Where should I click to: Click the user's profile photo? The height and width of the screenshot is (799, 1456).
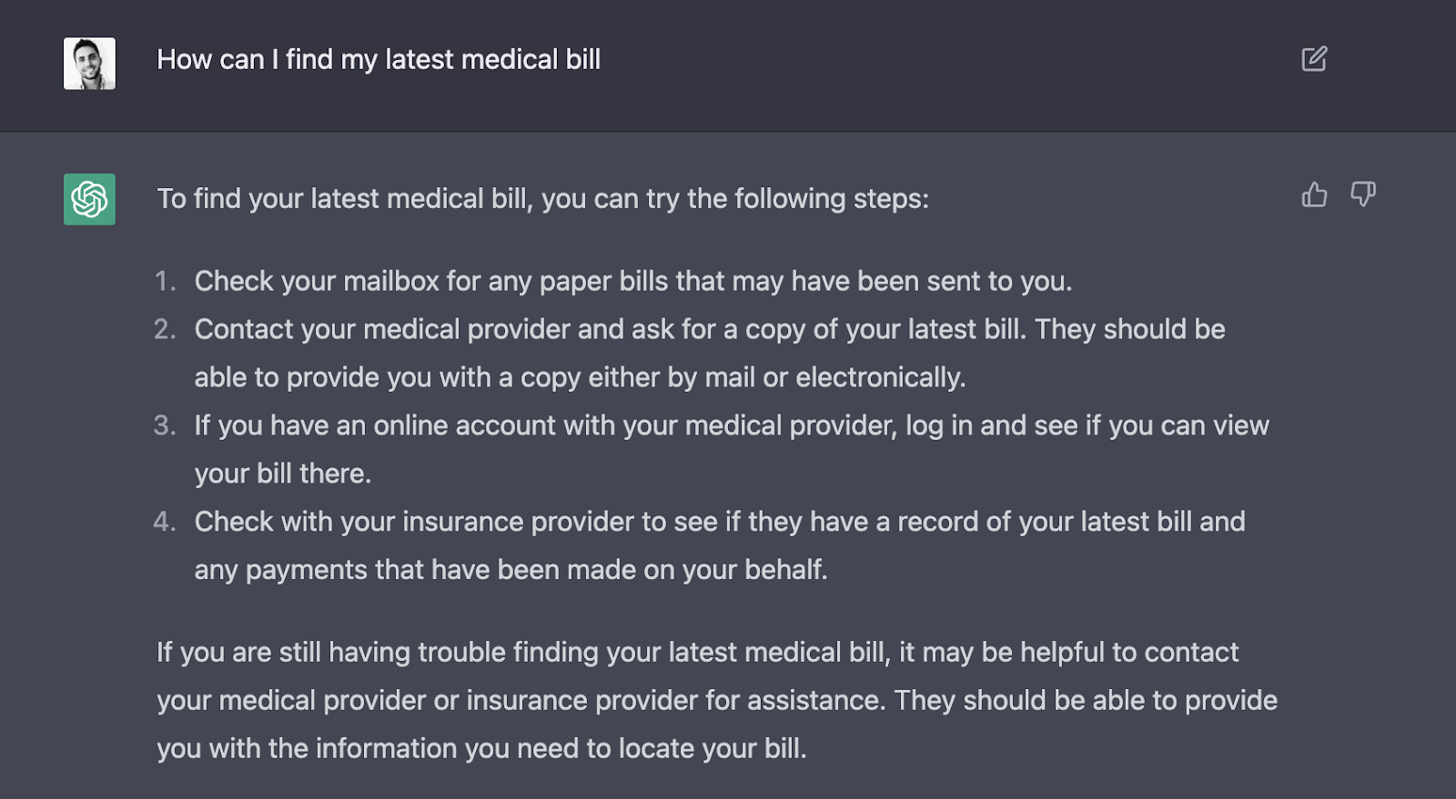tap(89, 64)
